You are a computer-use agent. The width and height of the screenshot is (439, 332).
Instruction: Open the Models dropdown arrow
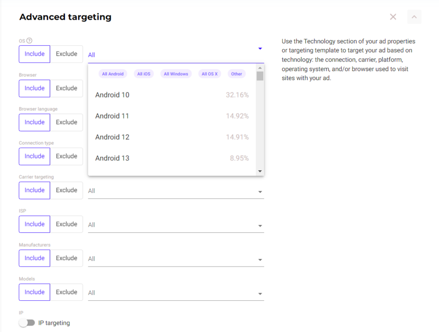click(260, 293)
